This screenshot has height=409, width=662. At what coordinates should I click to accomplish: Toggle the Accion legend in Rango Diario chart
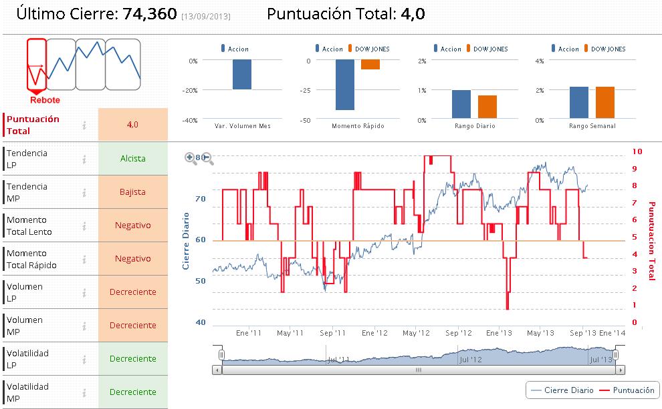447,49
